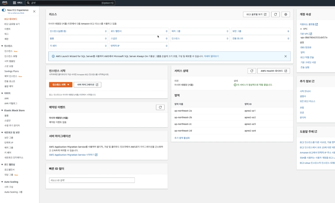The height and width of the screenshot is (203, 335).
Task: Select the ap-northeast-2a zone row
Action: [232, 111]
